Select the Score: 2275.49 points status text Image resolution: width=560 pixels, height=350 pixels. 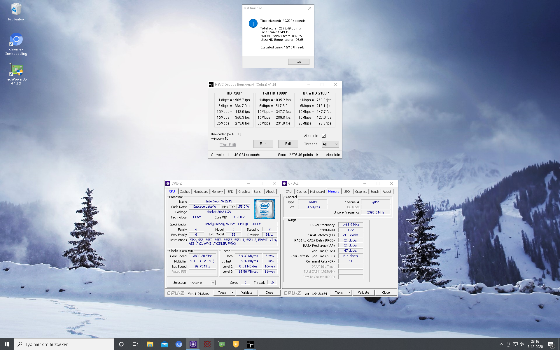295,155
